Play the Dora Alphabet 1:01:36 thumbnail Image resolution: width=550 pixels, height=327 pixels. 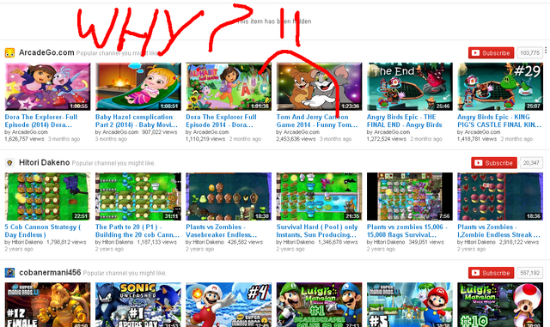point(229,87)
